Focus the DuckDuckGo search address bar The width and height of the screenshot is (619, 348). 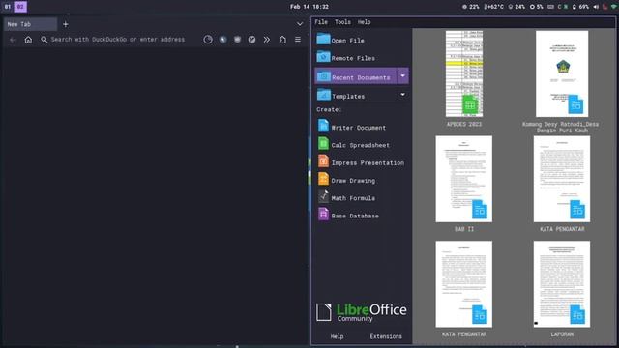click(118, 40)
